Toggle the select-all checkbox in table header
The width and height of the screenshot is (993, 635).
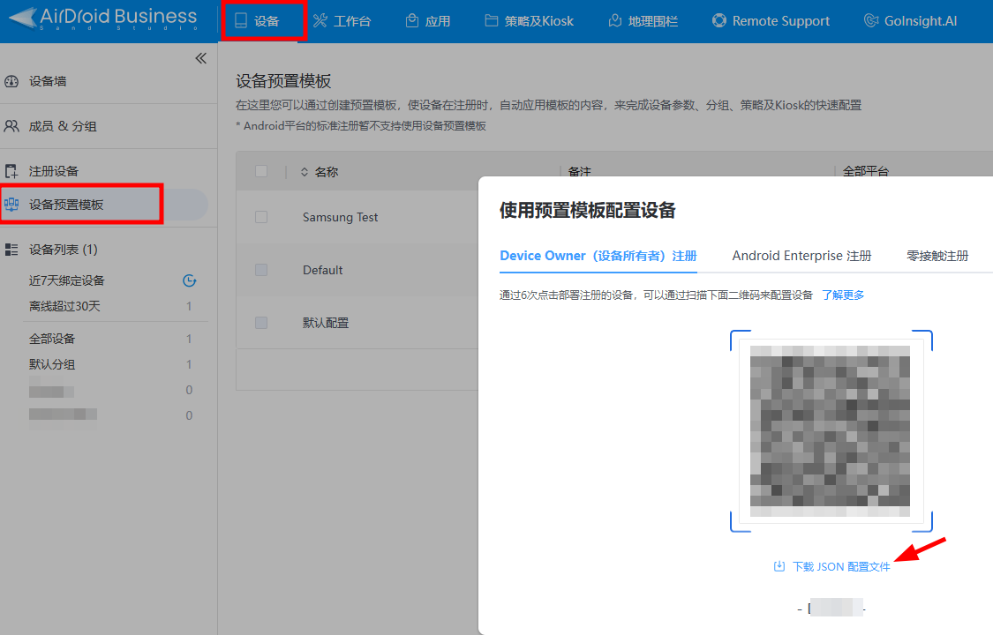coord(261,171)
